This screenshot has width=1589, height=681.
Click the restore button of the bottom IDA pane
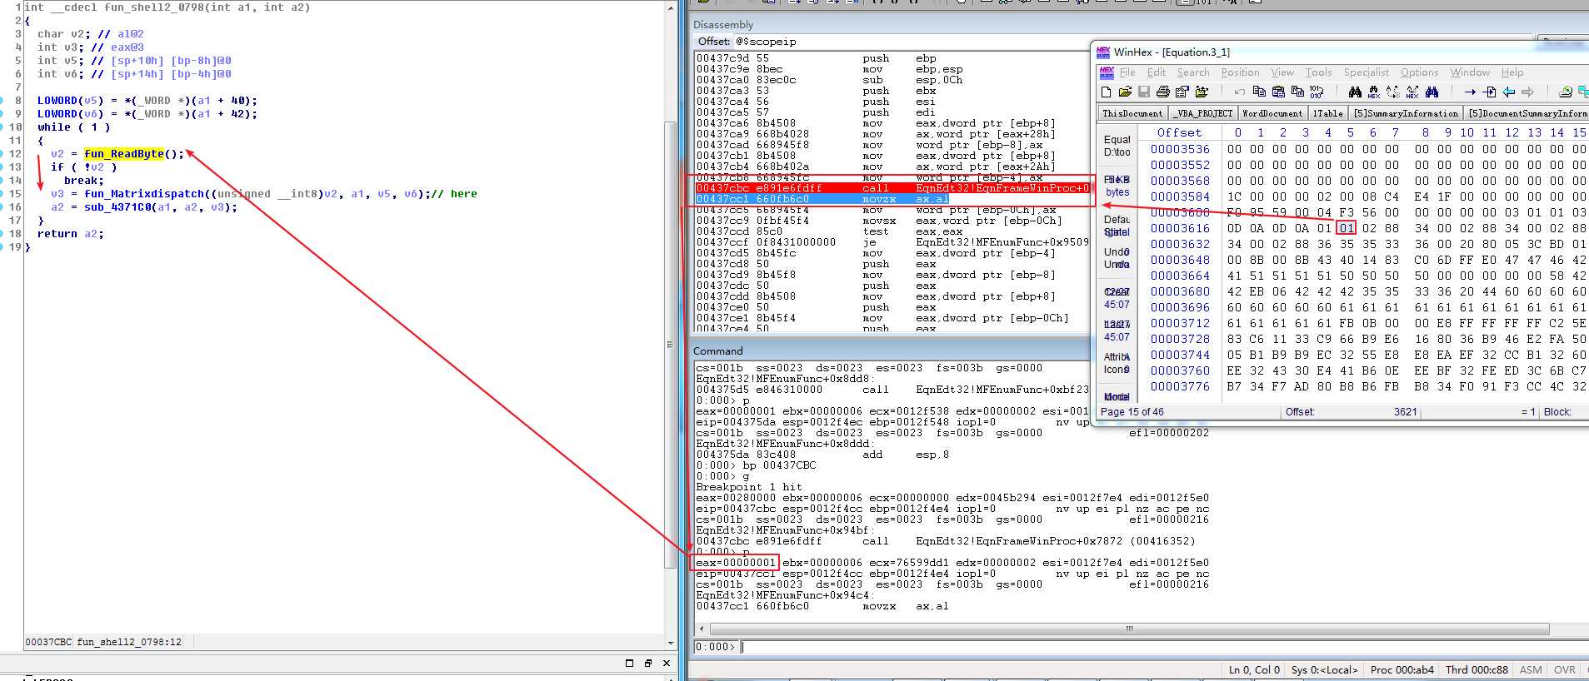648,663
